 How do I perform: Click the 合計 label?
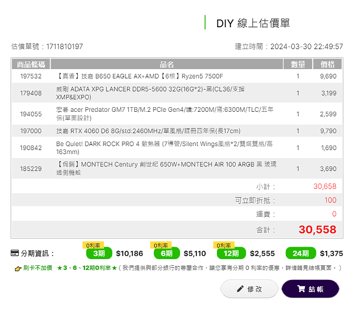(x=265, y=230)
